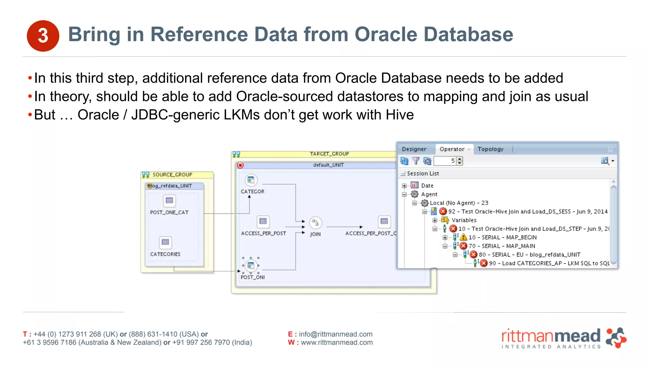Collapse session 92 Test Oracle-Hive Join
Screen dimensions: 650x365
425,211
